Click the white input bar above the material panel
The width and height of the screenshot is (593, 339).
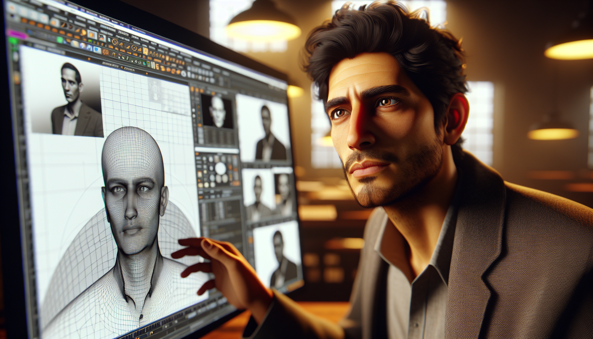(217, 150)
